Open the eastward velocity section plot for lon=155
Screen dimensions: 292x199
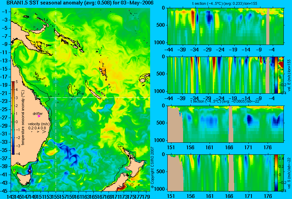point(221,75)
